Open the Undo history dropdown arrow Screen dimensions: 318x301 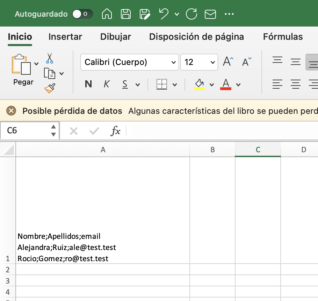point(177,14)
